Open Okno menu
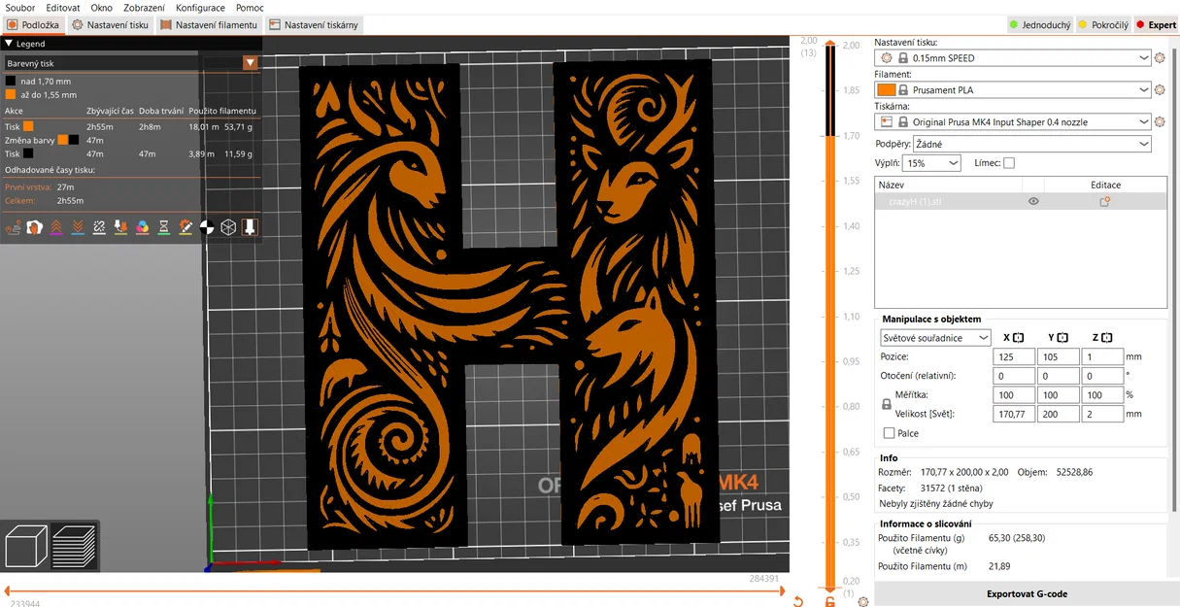 click(x=102, y=8)
